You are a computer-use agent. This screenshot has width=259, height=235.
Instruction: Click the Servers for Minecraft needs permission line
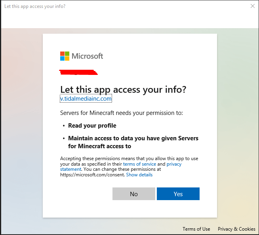(x=122, y=113)
